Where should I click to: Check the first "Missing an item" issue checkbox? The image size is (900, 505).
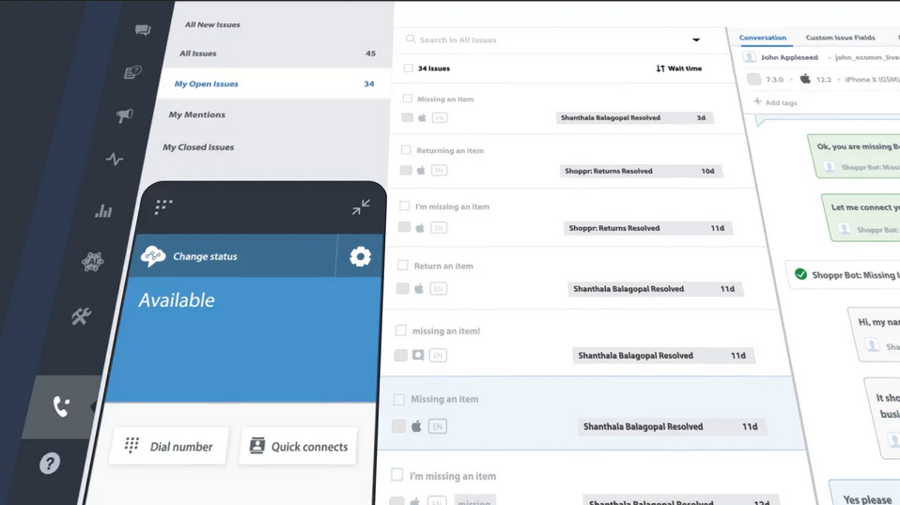[x=407, y=99]
